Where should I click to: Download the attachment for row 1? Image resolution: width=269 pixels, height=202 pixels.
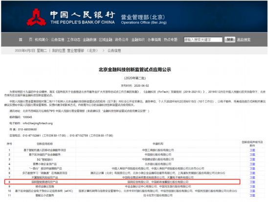[x=252, y=150]
